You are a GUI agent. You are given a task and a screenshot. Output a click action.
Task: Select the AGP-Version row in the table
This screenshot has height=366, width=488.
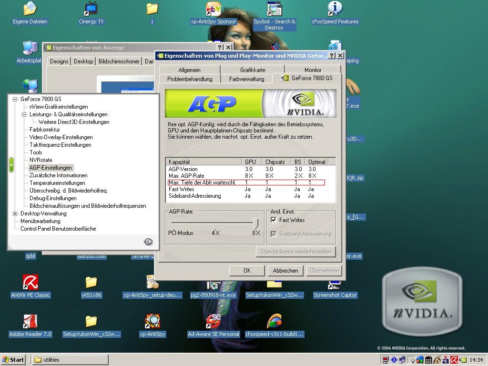pos(251,169)
